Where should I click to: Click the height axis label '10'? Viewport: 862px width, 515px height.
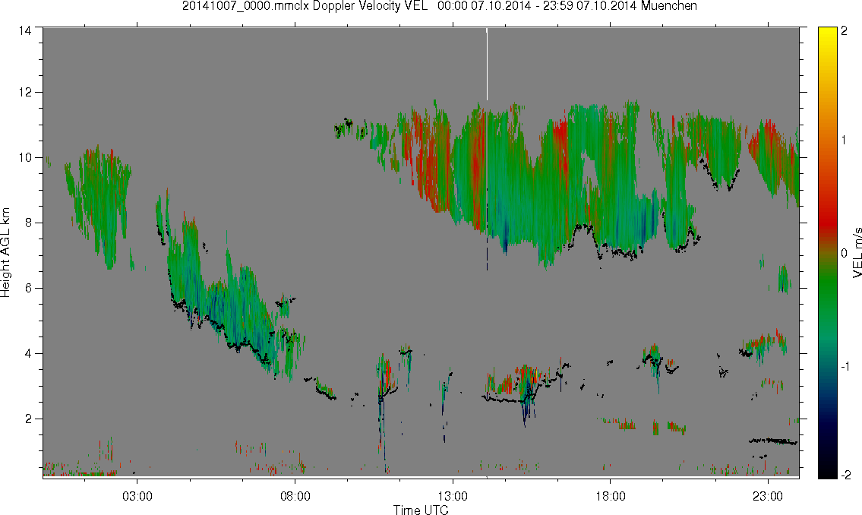point(24,158)
